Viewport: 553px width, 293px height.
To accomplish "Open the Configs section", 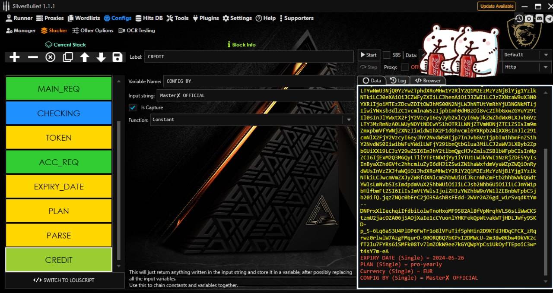I will (118, 18).
